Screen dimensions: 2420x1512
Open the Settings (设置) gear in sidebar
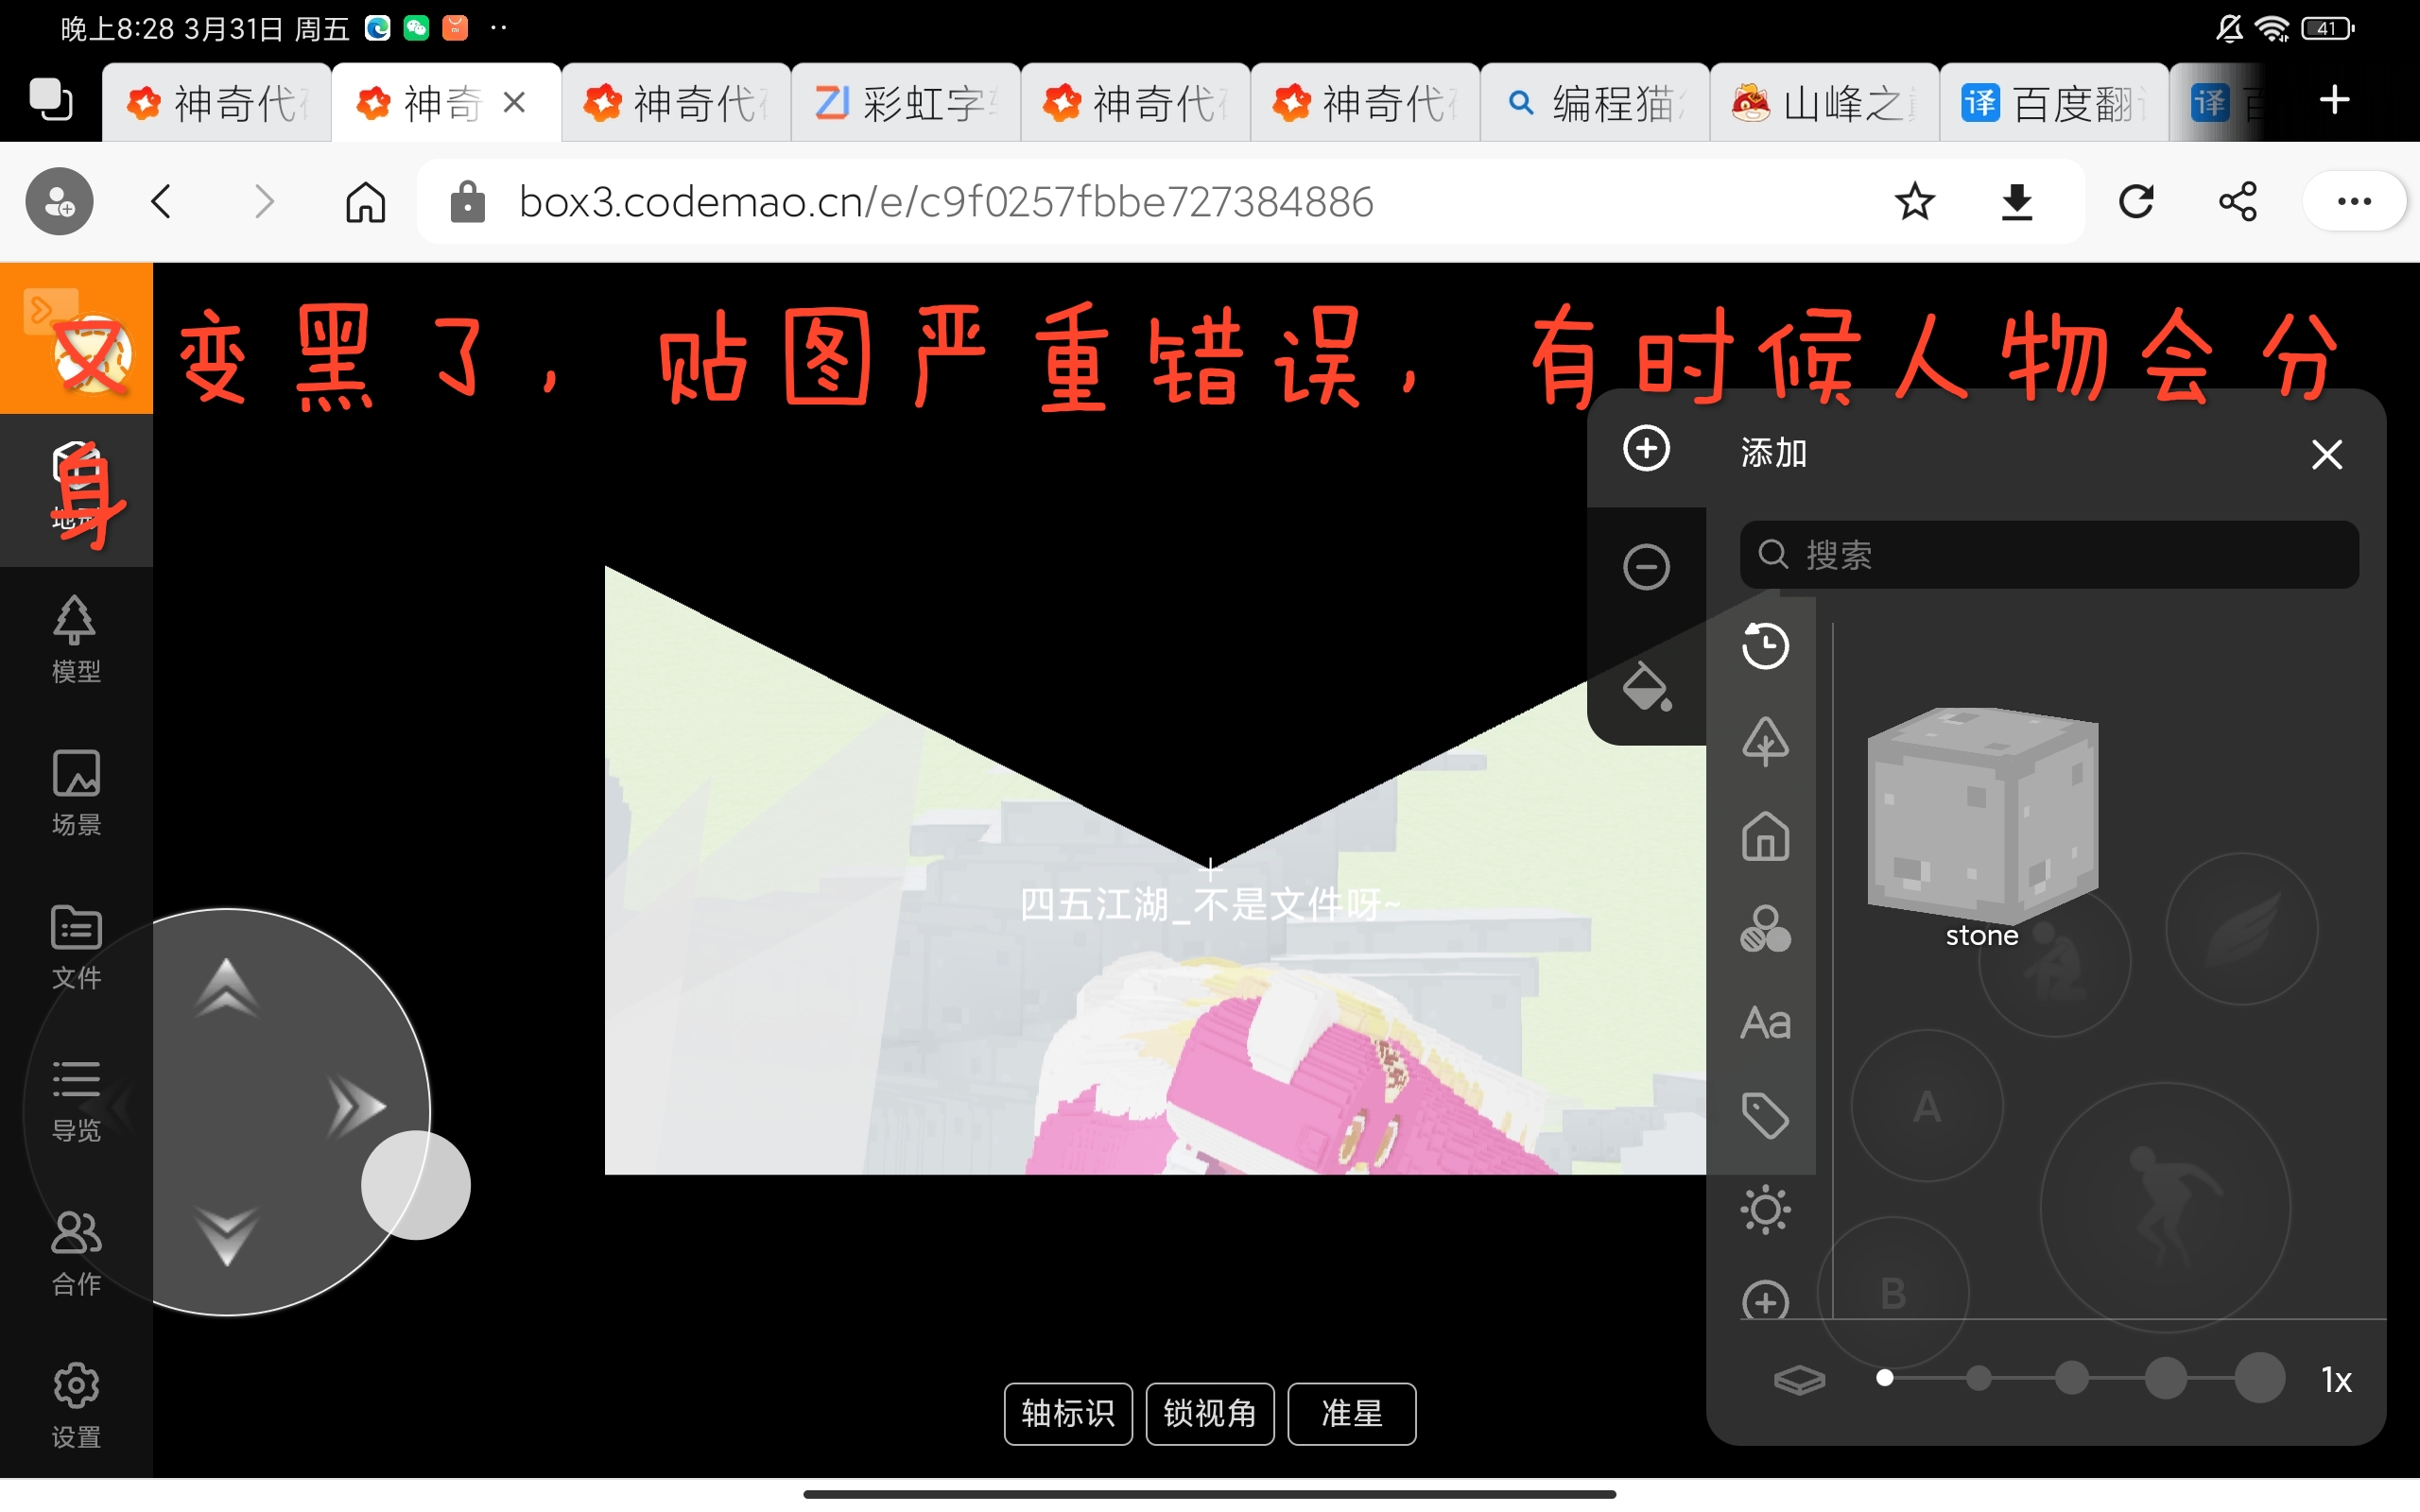pos(76,1405)
